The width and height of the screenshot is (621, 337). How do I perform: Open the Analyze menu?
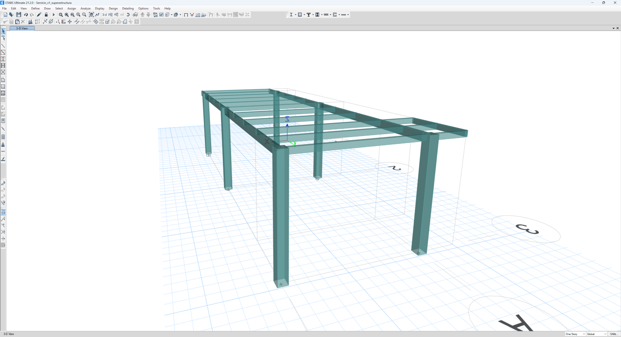(x=85, y=9)
